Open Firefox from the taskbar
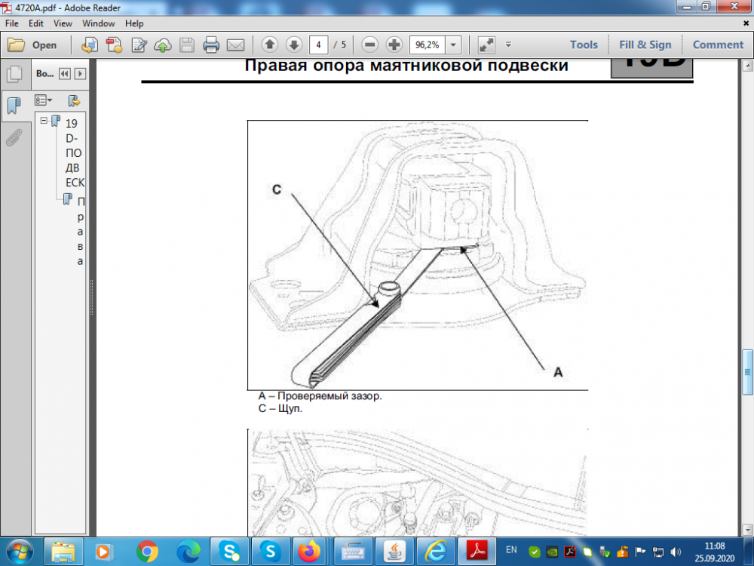The image size is (754, 566). tap(308, 552)
